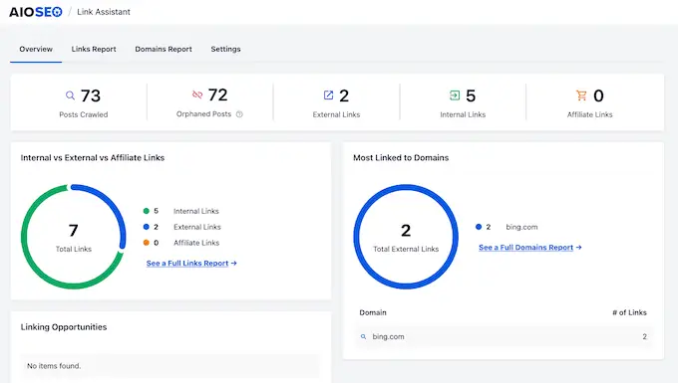The height and width of the screenshot is (383, 678).
Task: Click the 7 Total Links donut chart
Action: pos(74,237)
